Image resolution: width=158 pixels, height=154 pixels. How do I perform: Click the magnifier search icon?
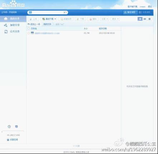coord(66,13)
